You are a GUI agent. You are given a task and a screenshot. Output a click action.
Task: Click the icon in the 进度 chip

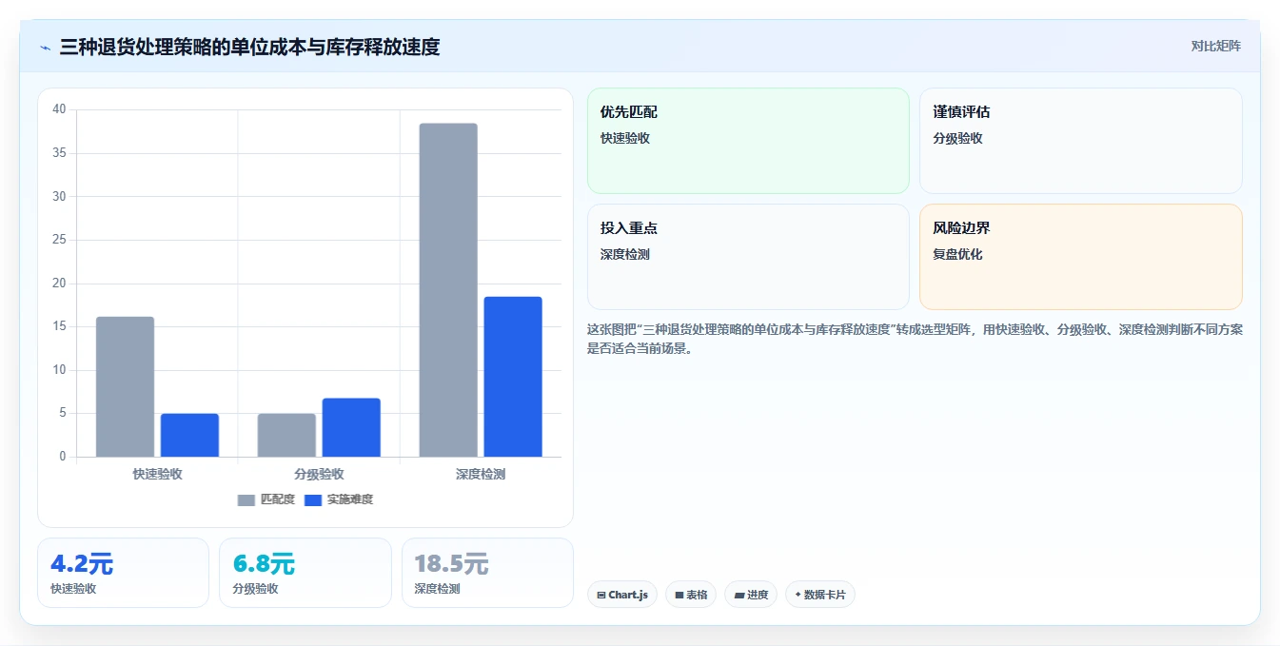[739, 596]
